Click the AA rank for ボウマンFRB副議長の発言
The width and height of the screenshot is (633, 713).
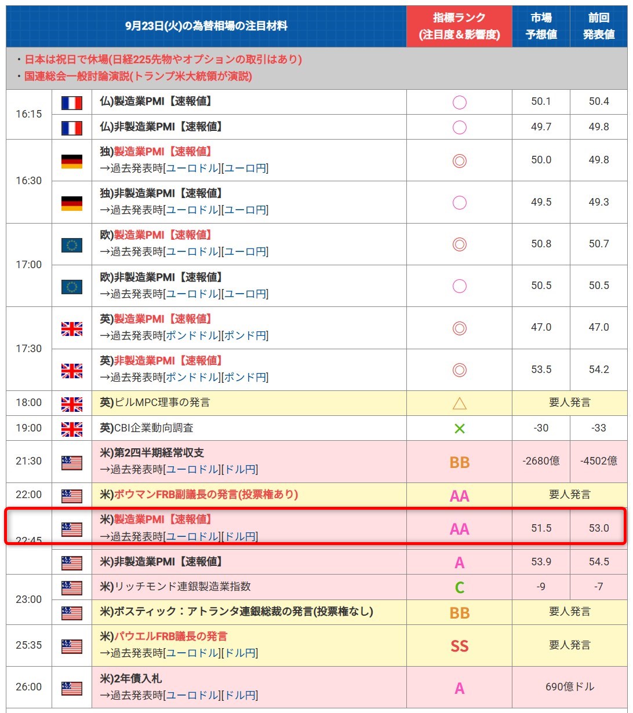click(460, 496)
